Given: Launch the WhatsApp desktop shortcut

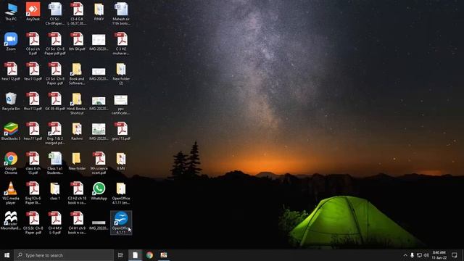Looking at the screenshot, I should click(99, 191).
